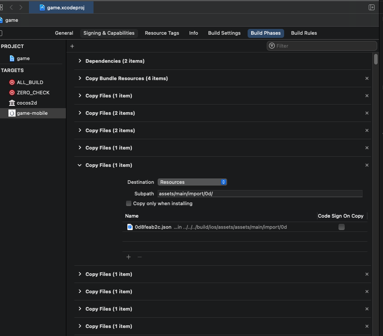This screenshot has width=383, height=336.
Task: Click the game project file icon
Action: coord(12,58)
